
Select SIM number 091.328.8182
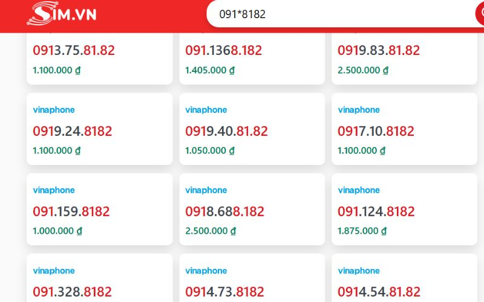tap(72, 292)
